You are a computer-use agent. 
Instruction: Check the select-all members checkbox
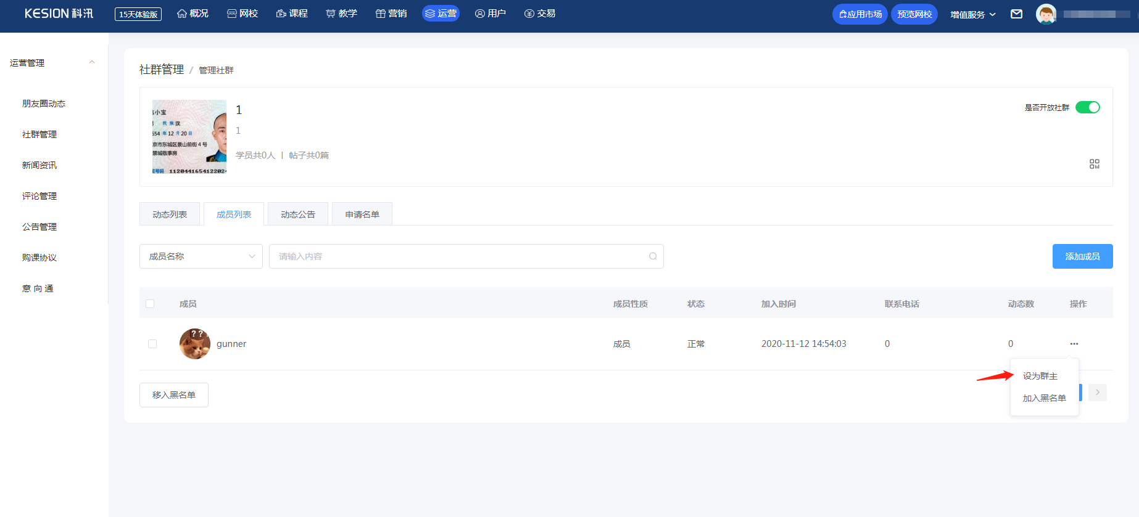[150, 304]
